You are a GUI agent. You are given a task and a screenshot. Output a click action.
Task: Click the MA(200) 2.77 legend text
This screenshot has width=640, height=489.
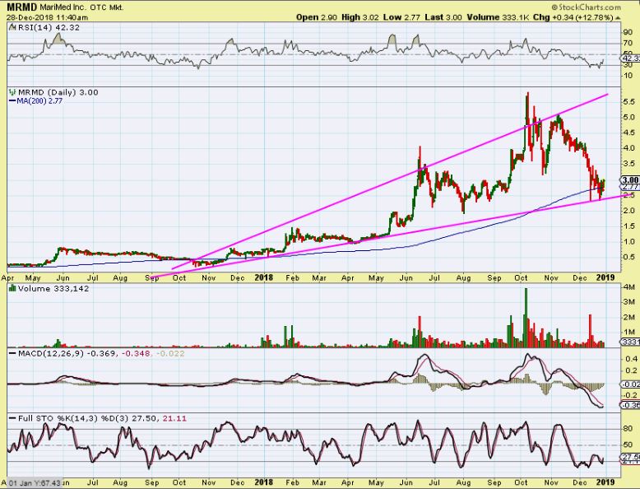39,101
